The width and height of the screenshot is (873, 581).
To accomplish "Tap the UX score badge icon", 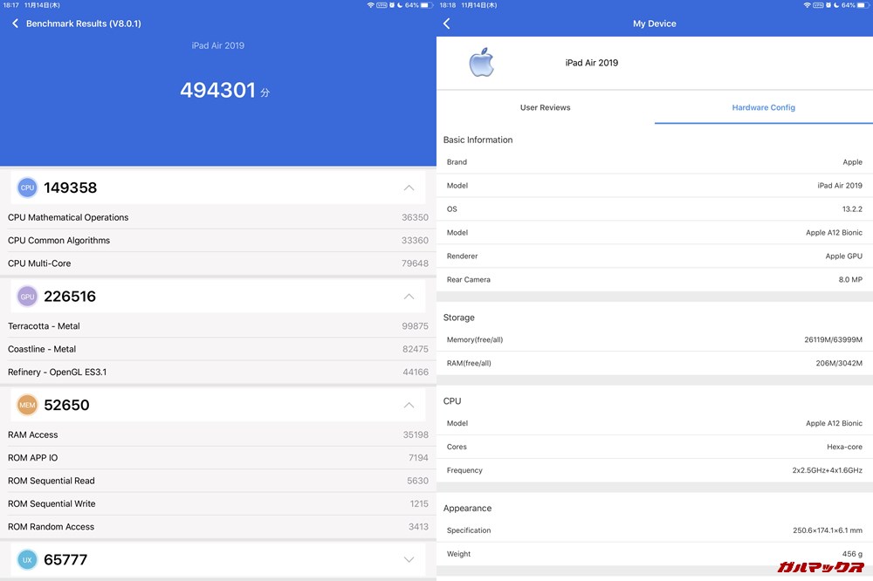I will pos(27,559).
